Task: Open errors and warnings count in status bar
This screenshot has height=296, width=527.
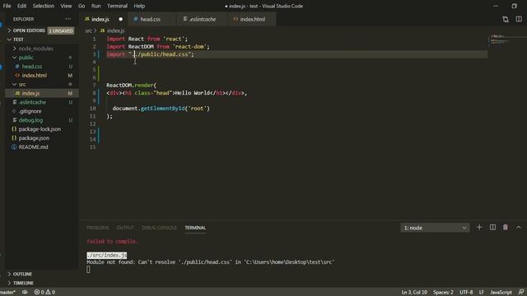Action: coord(44,293)
